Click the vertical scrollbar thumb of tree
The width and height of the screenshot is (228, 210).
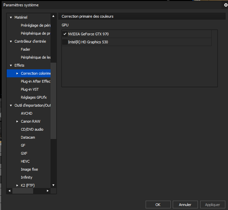point(53,101)
